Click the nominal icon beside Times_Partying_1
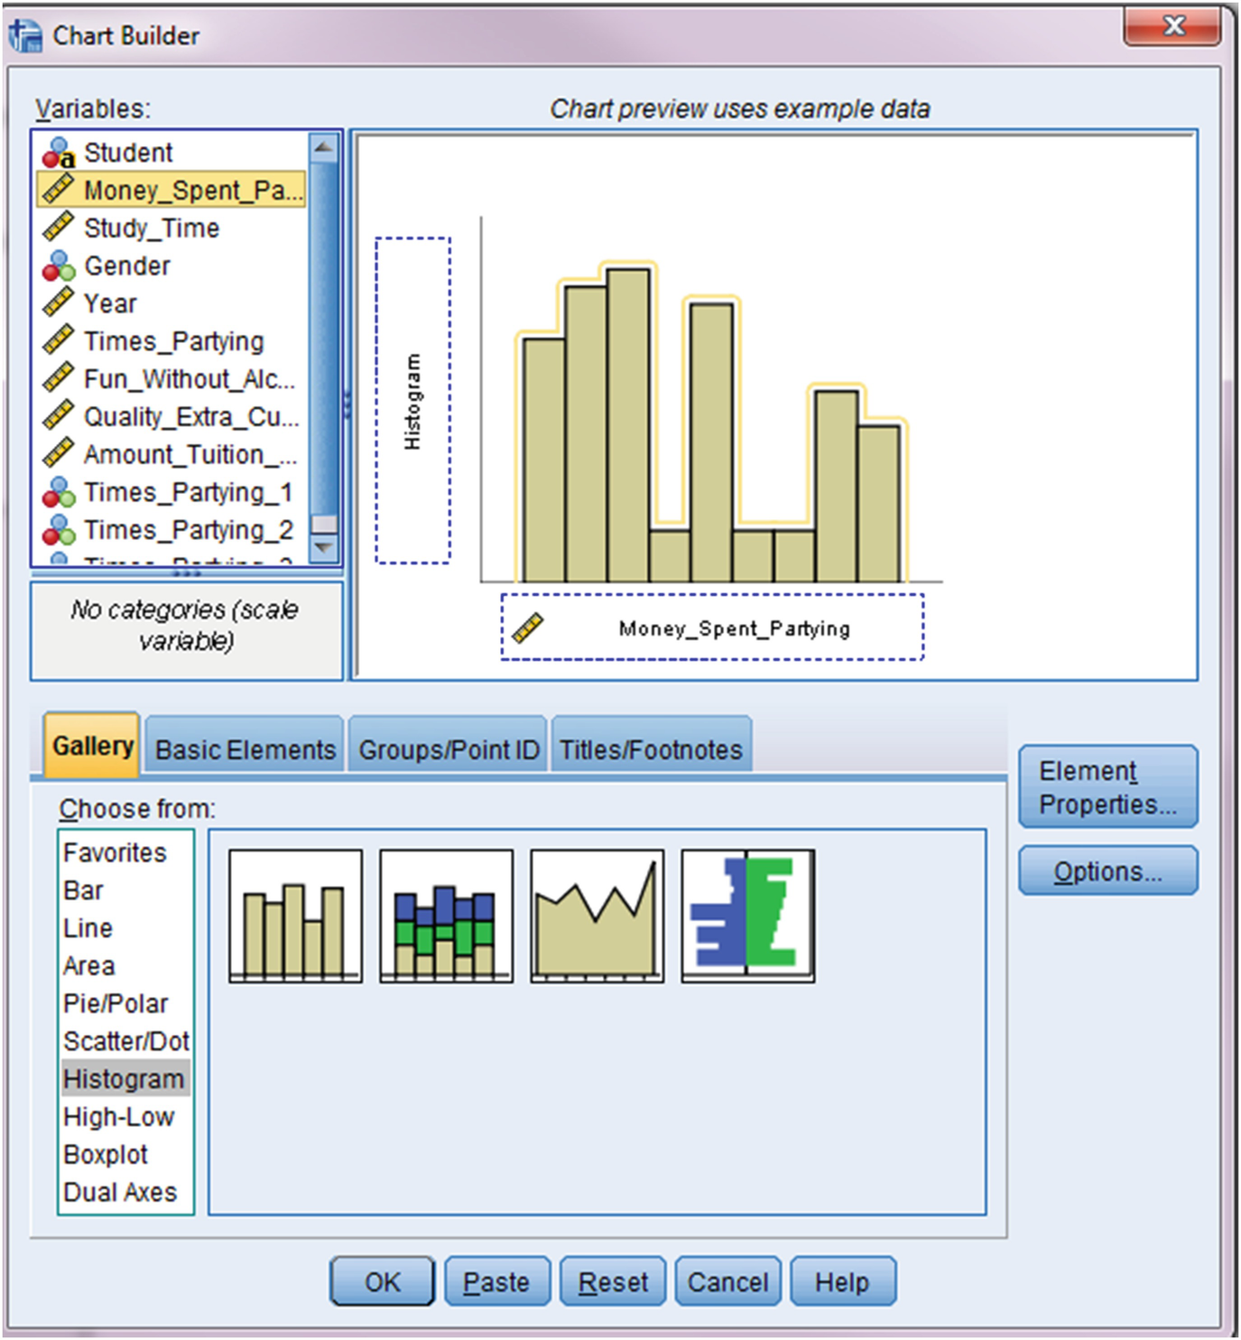 click(x=59, y=492)
